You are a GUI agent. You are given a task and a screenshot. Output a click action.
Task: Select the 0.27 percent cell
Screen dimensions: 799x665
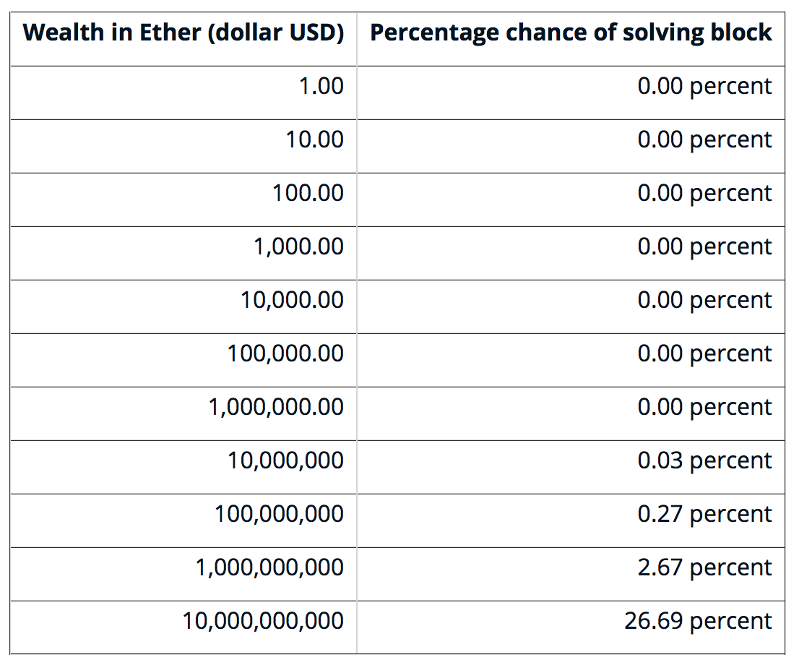coord(704,514)
